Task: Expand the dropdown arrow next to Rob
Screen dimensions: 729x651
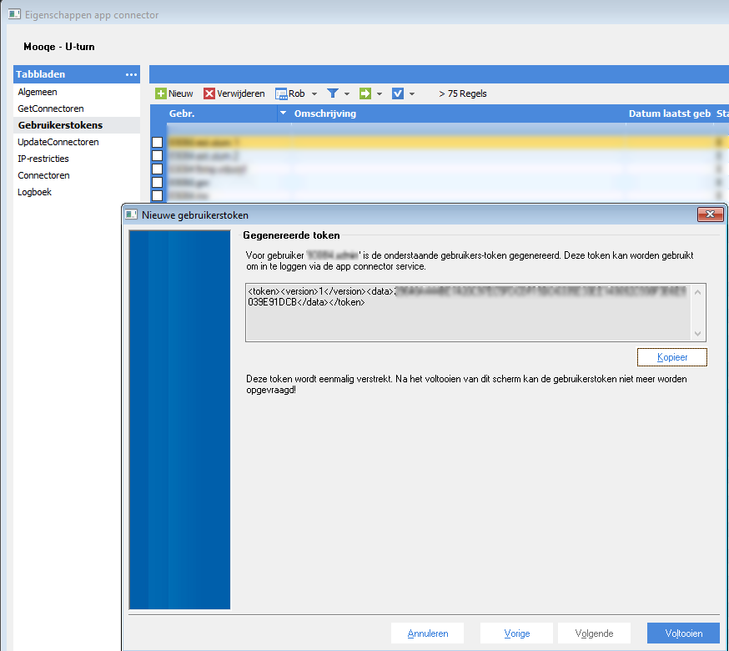Action: (314, 94)
